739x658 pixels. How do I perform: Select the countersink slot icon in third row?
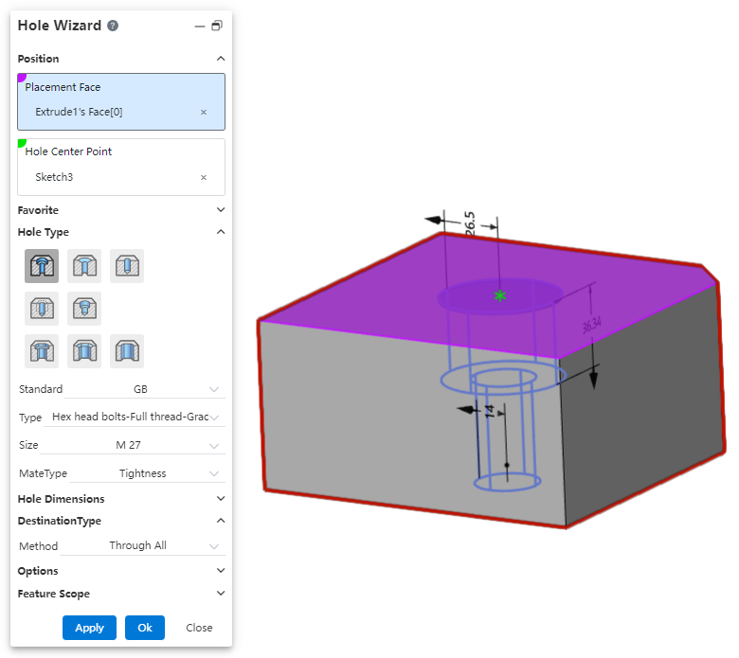pyautogui.click(x=84, y=351)
